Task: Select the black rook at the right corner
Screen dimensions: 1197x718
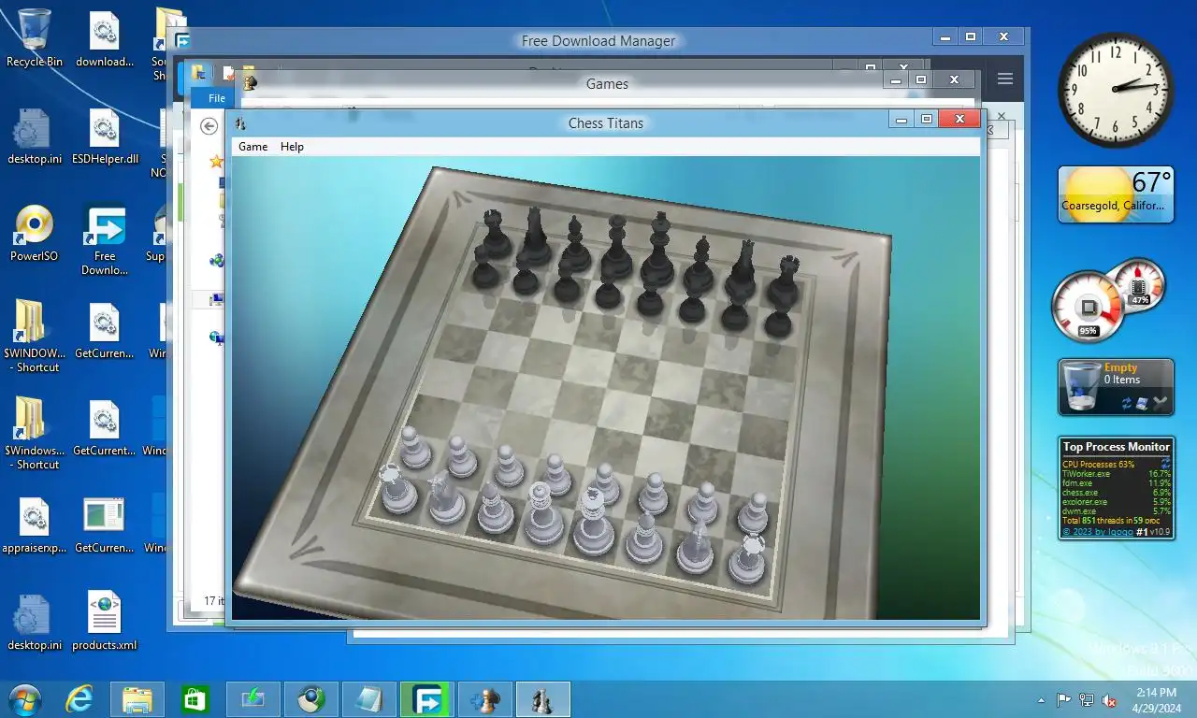Action: tap(784, 280)
